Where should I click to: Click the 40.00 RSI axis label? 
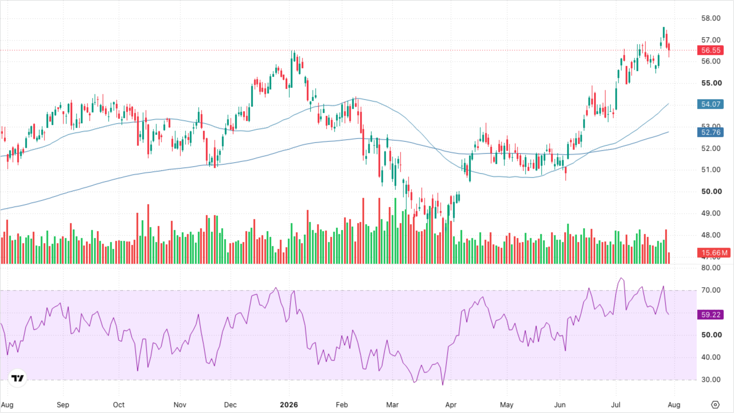coord(711,357)
